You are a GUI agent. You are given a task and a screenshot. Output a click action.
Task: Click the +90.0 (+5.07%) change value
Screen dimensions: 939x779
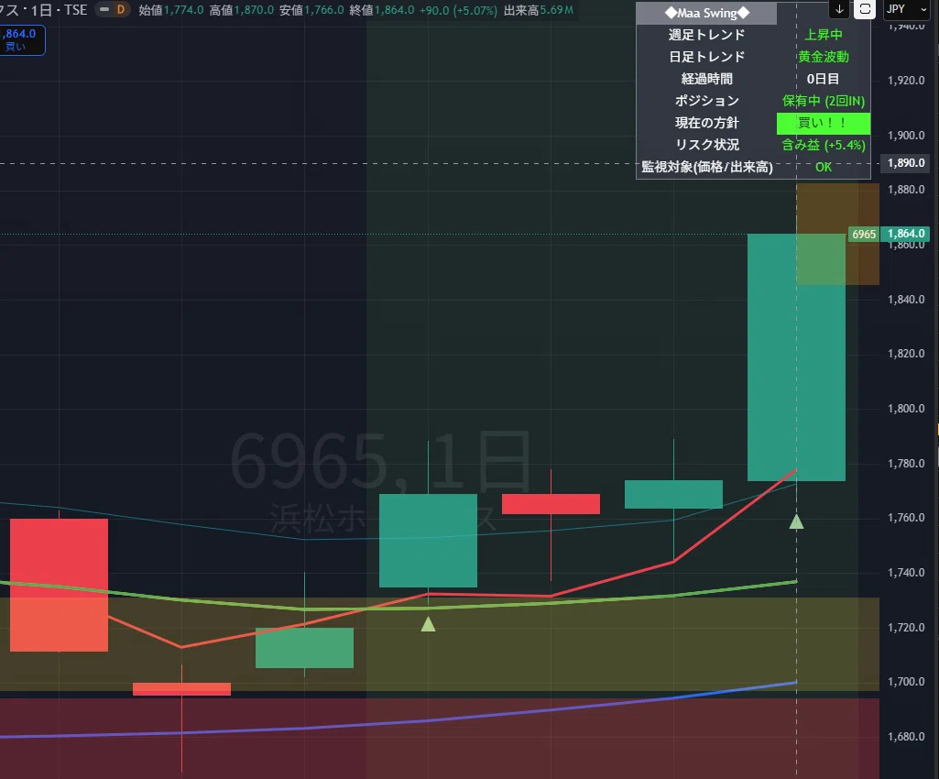pos(458,10)
